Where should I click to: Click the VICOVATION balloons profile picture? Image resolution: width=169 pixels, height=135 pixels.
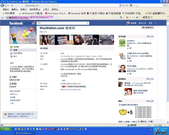coord(23,35)
